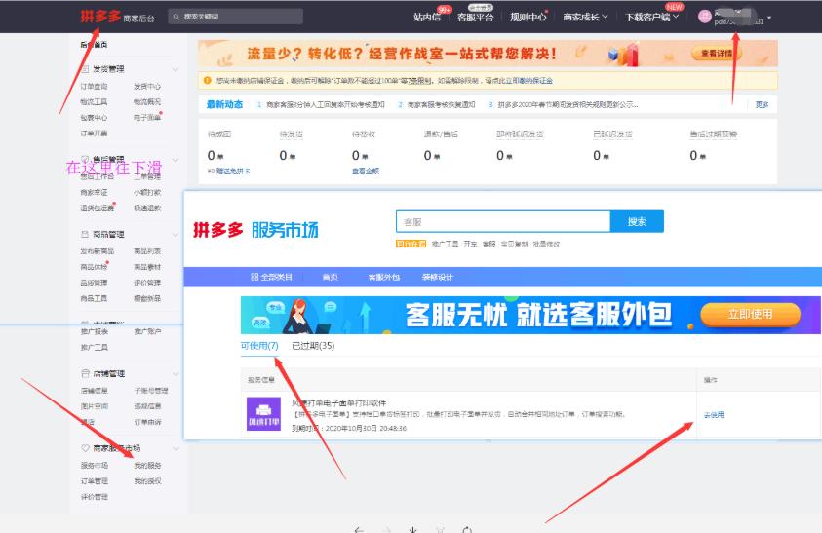Click 查看详情 on the orange banner

(716, 54)
